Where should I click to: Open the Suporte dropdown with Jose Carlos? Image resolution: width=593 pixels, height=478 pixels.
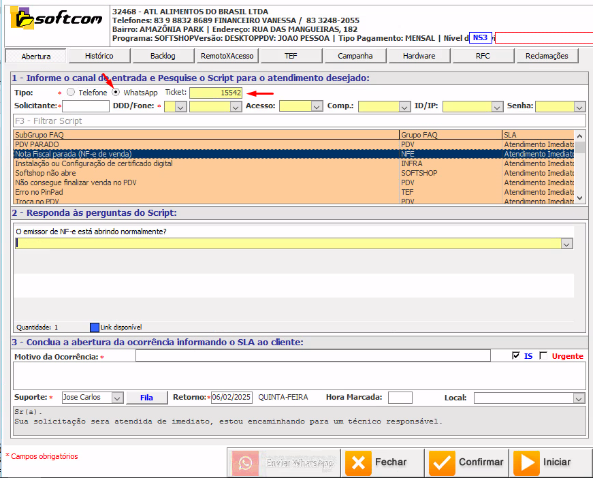tap(117, 398)
